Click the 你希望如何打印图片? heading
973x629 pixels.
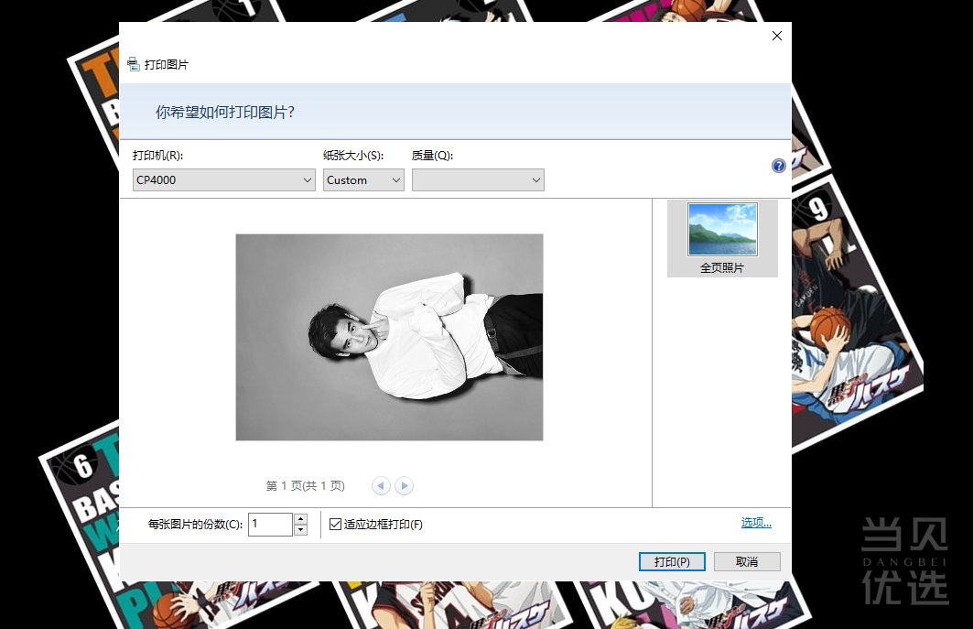coord(224,113)
